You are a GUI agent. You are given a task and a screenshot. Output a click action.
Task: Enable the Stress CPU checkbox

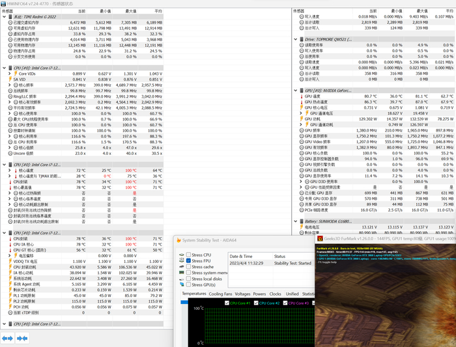[188, 255]
